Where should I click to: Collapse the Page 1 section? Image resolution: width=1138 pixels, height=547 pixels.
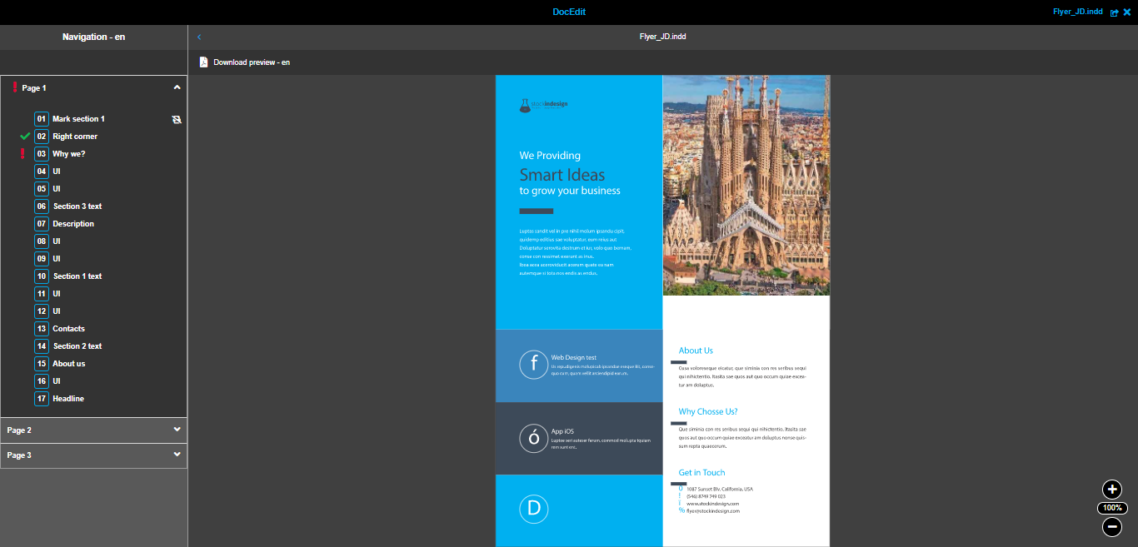point(177,87)
